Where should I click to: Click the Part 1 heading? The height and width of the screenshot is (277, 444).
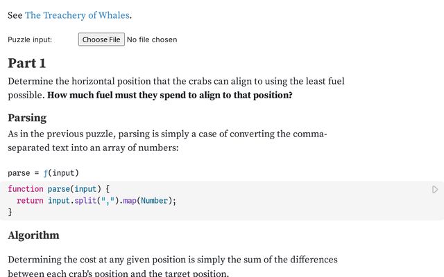coord(27,63)
